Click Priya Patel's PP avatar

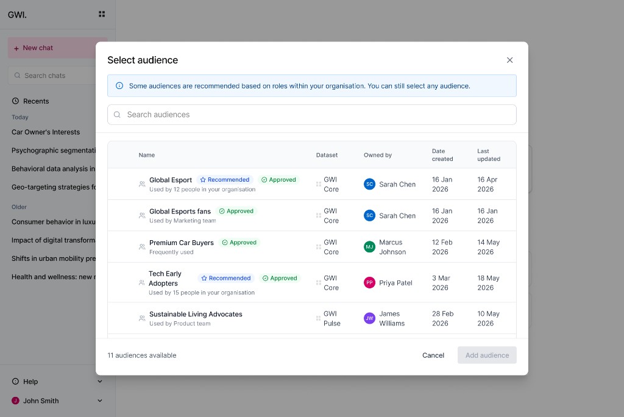point(369,283)
